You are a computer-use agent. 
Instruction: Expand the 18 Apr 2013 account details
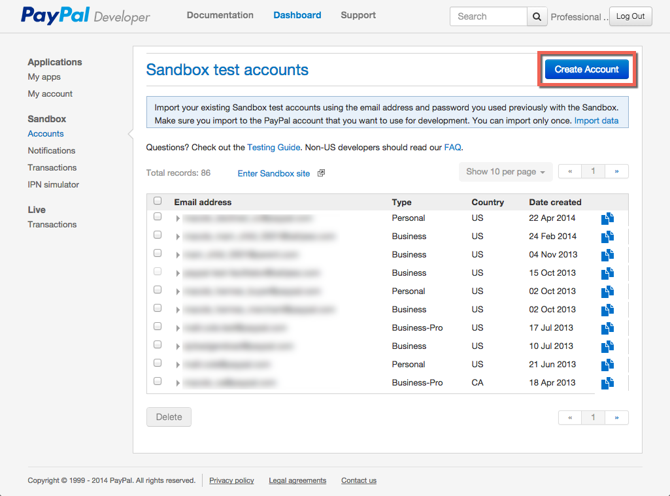pos(178,383)
